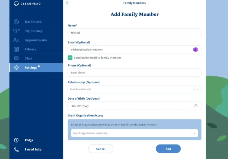This screenshot has width=228, height=159.
Task: Click the Chat bubble icon
Action: (16, 58)
